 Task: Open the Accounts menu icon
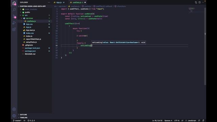tap(14, 109)
